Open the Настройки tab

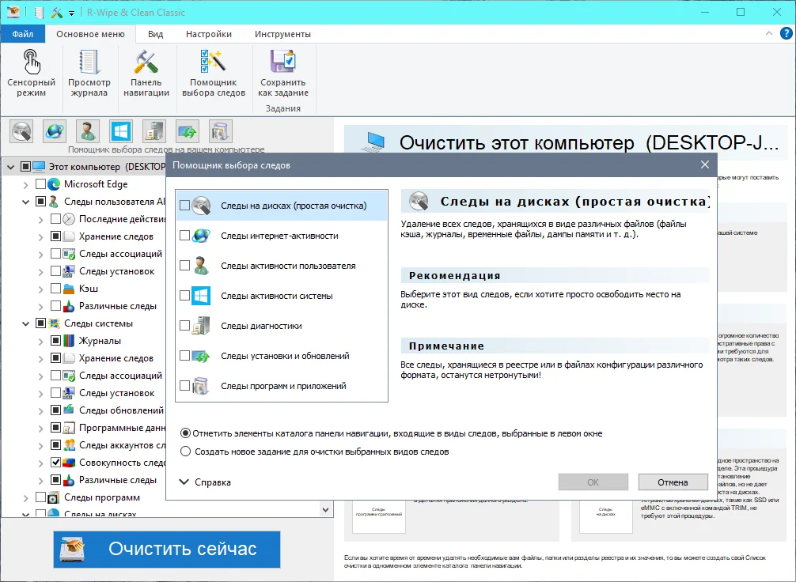[x=209, y=34]
